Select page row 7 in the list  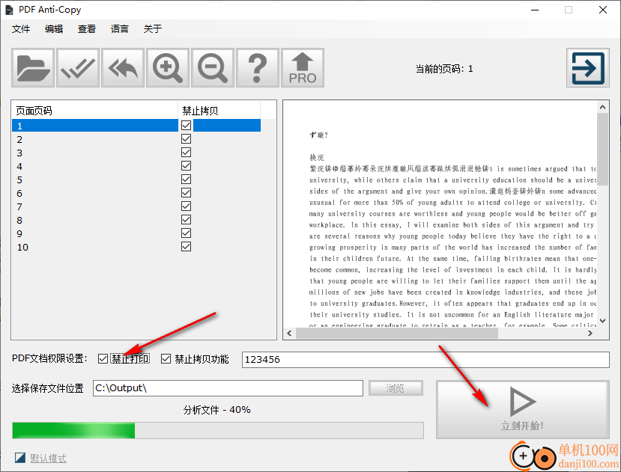136,206
